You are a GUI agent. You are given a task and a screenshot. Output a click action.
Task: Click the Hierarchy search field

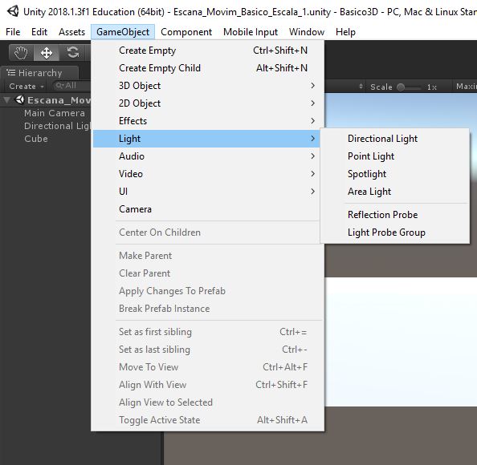coord(71,86)
